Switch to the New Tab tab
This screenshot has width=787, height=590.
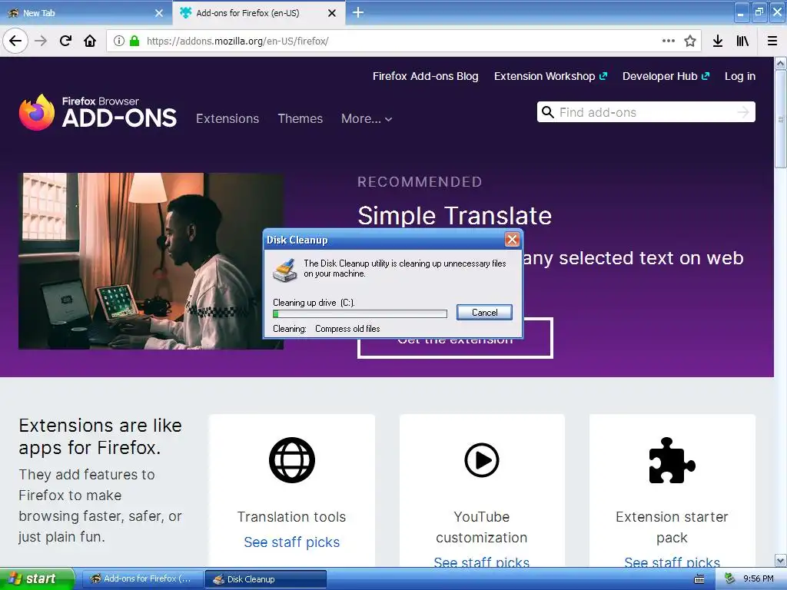[85, 13]
